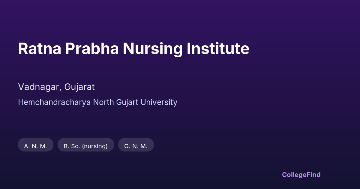Click the word "University" in the affiliation line
The image size is (360, 189).
point(159,102)
